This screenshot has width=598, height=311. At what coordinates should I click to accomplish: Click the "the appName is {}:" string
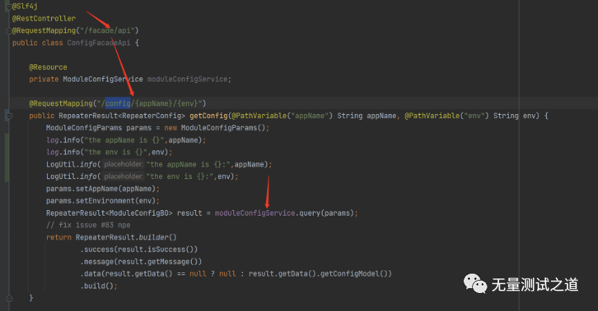(x=188, y=164)
